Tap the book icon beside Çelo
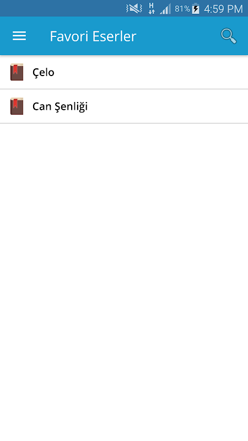This screenshot has width=248, height=441. click(x=17, y=72)
